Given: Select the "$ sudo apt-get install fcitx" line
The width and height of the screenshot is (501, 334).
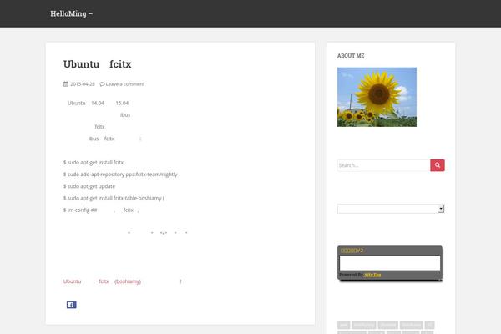Looking at the screenshot, I should coord(94,162).
